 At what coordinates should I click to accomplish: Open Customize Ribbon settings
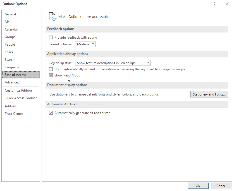click(x=18, y=90)
